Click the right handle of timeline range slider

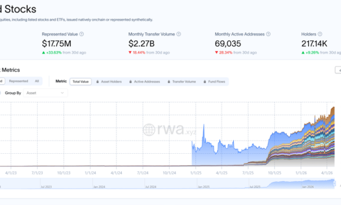(334, 183)
